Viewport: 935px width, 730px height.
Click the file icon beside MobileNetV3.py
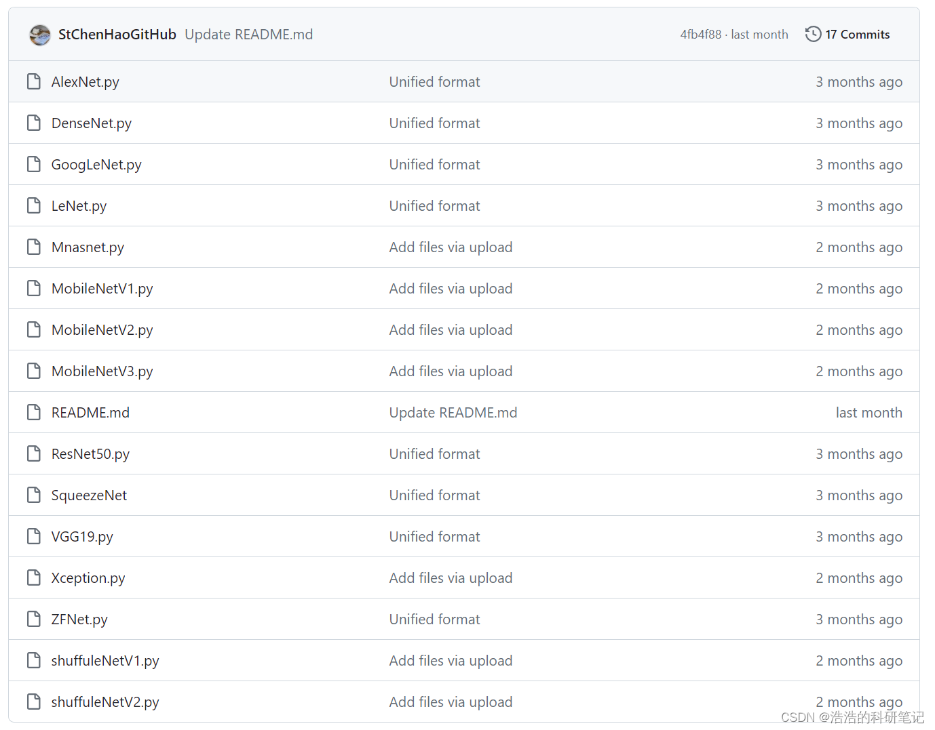pyautogui.click(x=34, y=371)
